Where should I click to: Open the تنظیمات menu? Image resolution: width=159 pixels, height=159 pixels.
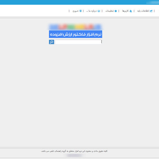click(x=111, y=11)
